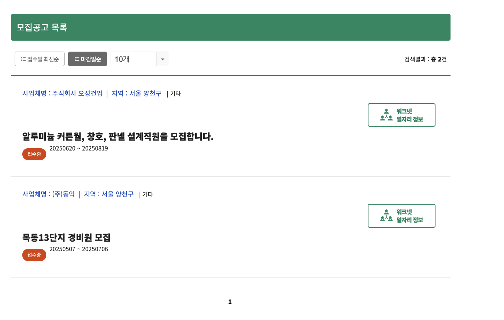
Task: Sort listings by 마감일순
Action: point(87,59)
